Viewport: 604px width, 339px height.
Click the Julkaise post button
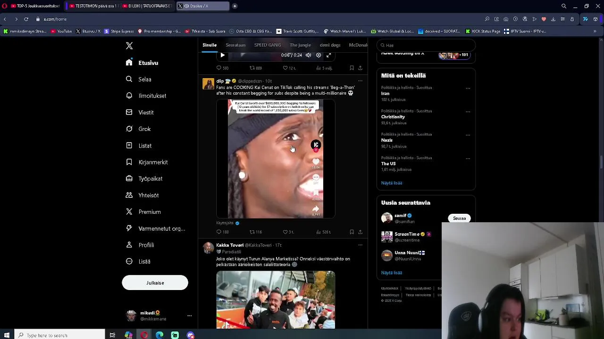155,282
